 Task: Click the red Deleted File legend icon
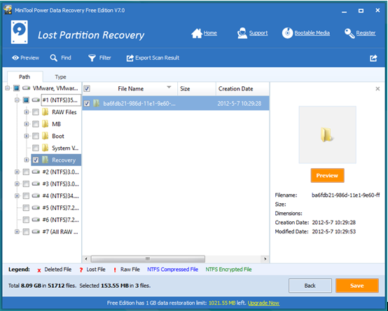tap(39, 270)
